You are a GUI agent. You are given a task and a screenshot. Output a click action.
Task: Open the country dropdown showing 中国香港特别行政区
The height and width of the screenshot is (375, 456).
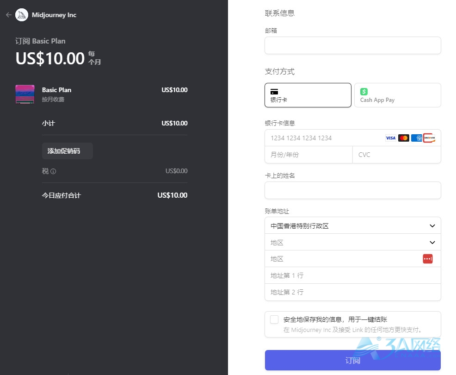click(x=352, y=226)
